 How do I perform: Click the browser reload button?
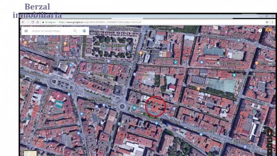click(x=32, y=22)
